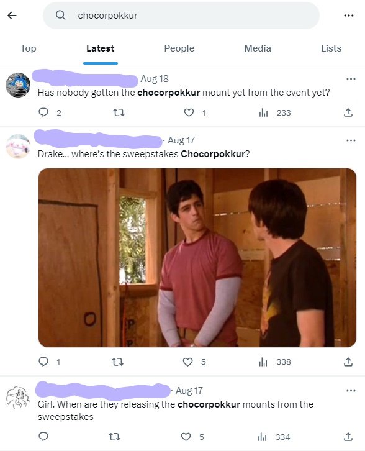
Task: Share the tweet with 334 views
Action: pyautogui.click(x=348, y=437)
